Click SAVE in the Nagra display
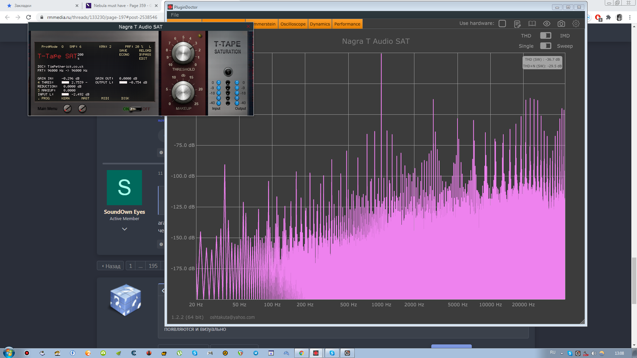The width and height of the screenshot is (637, 358). coord(123,51)
